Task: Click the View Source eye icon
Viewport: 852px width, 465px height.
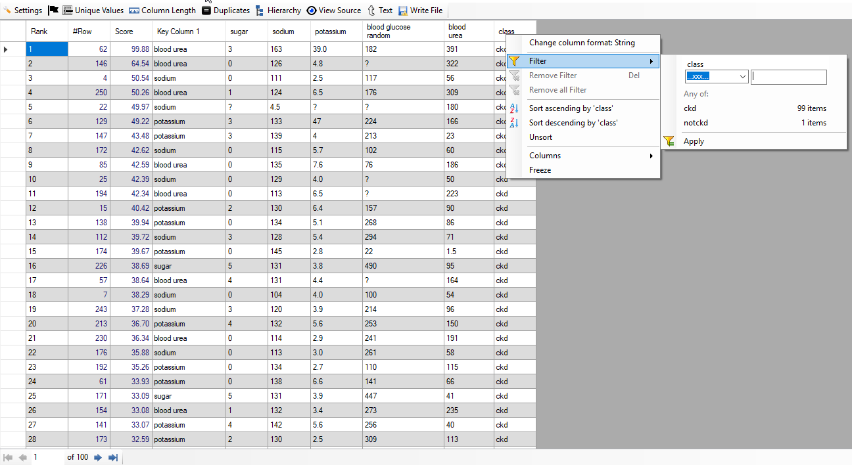Action: click(312, 11)
